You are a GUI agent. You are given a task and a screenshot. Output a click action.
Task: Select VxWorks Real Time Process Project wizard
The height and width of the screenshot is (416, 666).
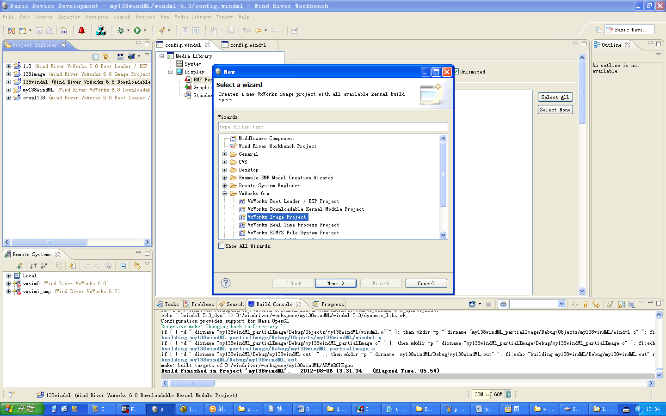293,225
